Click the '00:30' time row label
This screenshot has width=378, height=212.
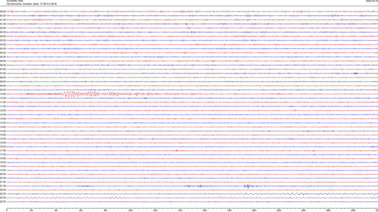(x=3, y=16)
